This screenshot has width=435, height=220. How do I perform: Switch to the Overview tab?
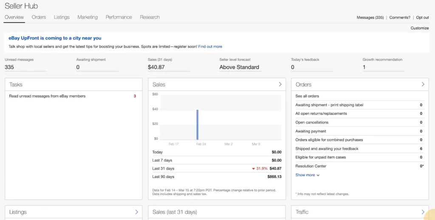point(14,17)
